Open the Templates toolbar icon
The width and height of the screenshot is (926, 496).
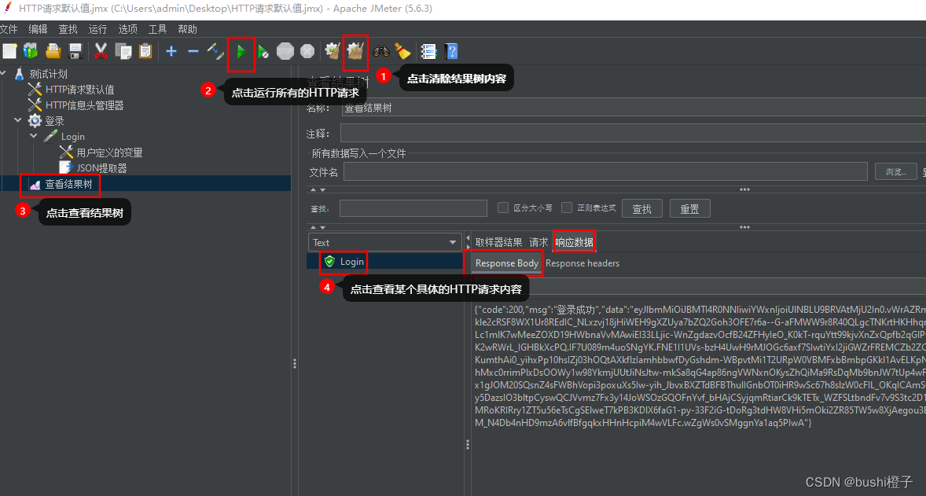(31, 51)
